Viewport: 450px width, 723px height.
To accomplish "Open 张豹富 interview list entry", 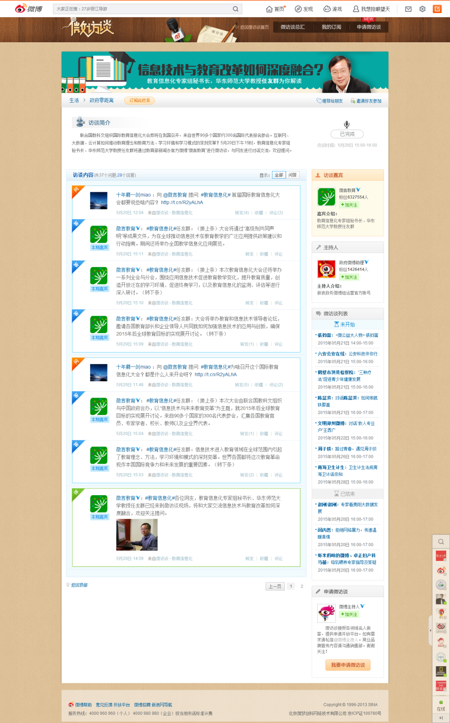I will (x=347, y=335).
